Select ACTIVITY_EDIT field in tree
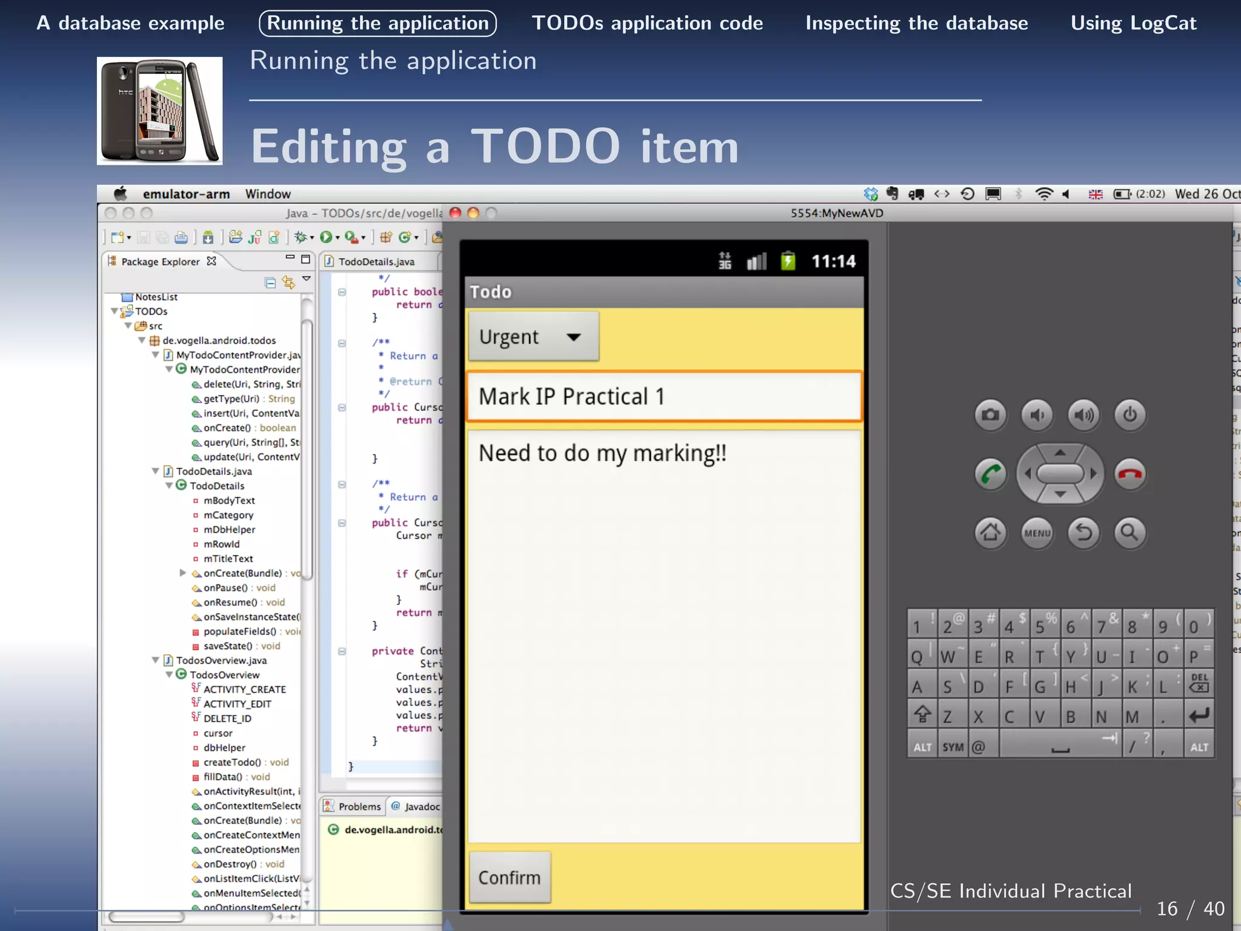1241x931 pixels. pyautogui.click(x=231, y=704)
